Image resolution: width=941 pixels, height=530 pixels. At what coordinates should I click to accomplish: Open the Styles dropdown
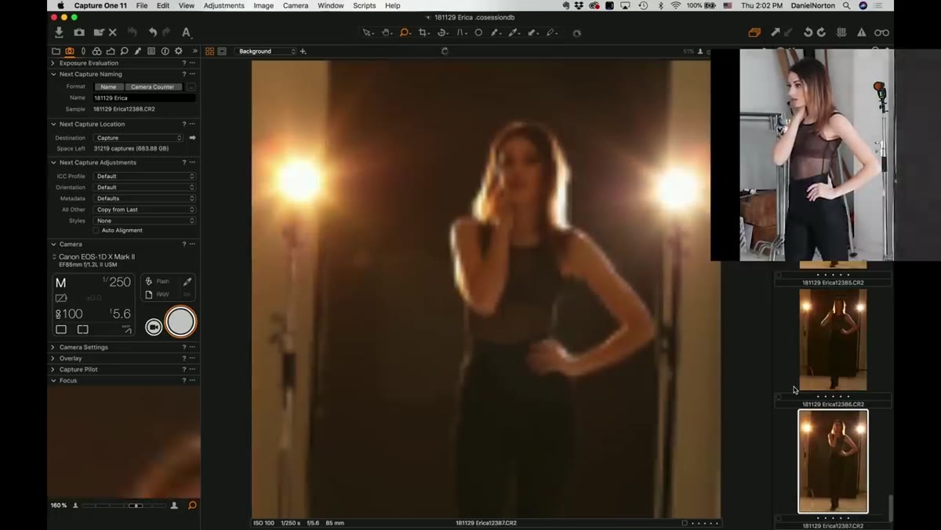[x=144, y=220]
